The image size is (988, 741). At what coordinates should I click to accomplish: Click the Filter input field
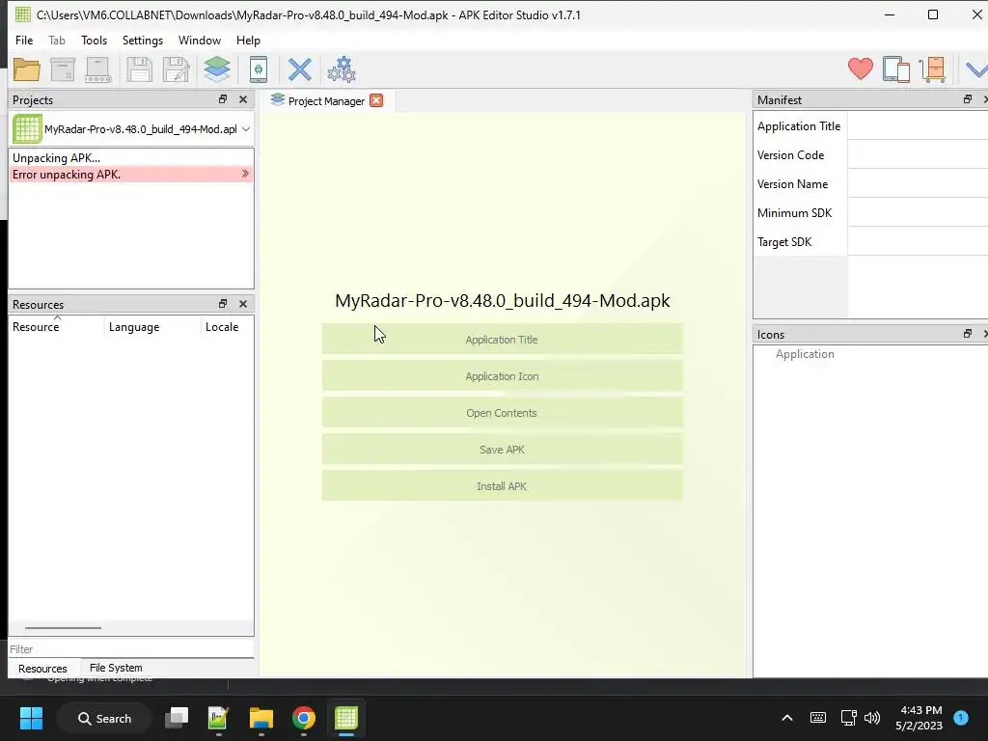pyautogui.click(x=131, y=649)
